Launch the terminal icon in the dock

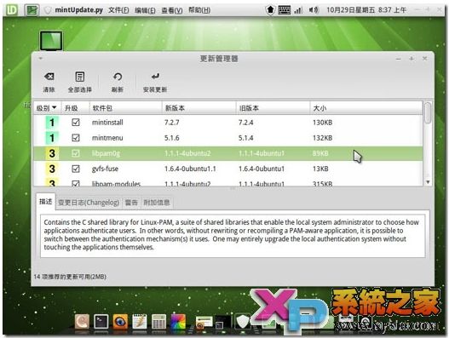click(x=101, y=322)
